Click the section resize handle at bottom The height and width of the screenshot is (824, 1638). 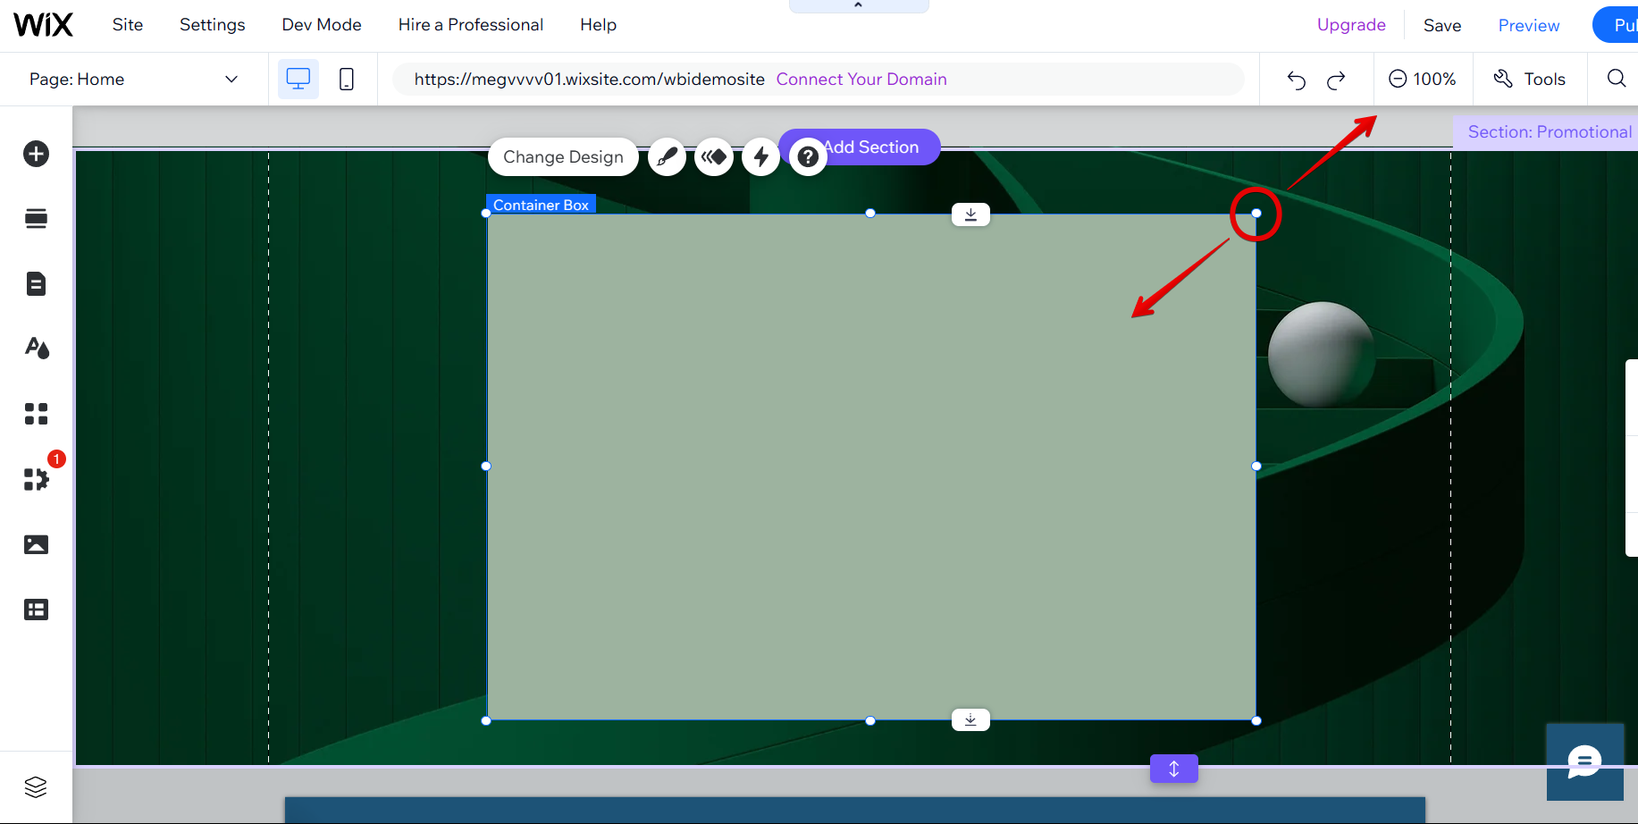1173,769
